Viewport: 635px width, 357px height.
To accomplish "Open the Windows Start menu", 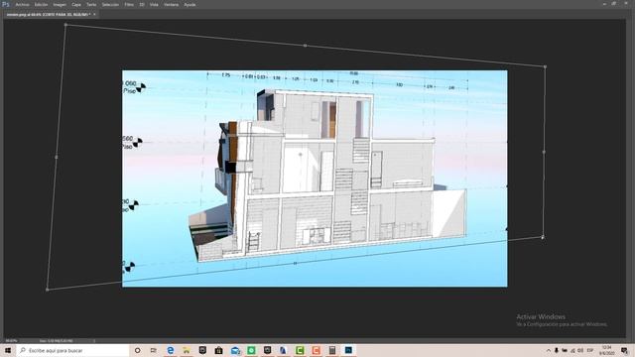I will [x=8, y=350].
